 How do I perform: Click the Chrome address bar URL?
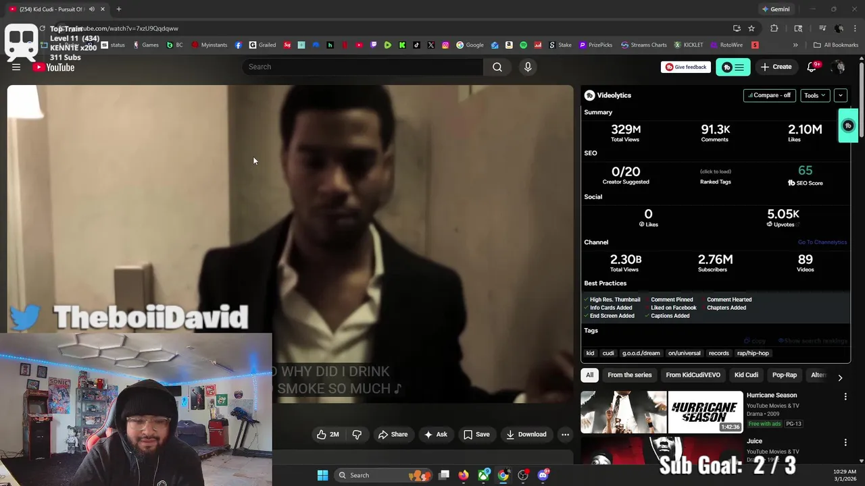coord(125,28)
